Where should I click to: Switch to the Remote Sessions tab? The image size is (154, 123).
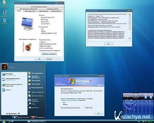click(x=52, y=9)
